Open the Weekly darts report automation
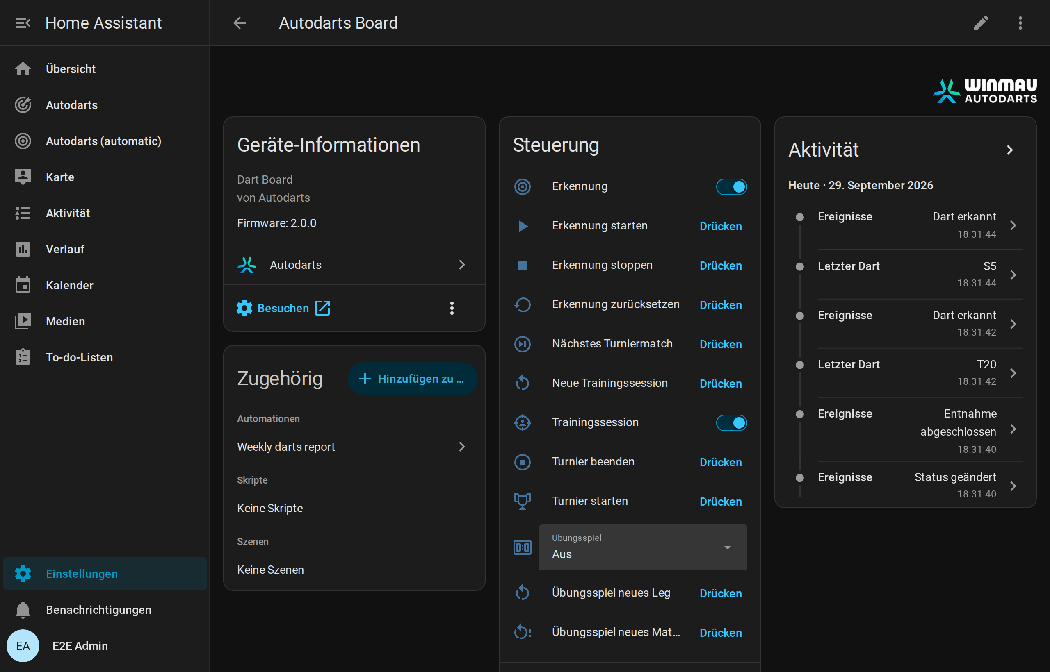 354,447
